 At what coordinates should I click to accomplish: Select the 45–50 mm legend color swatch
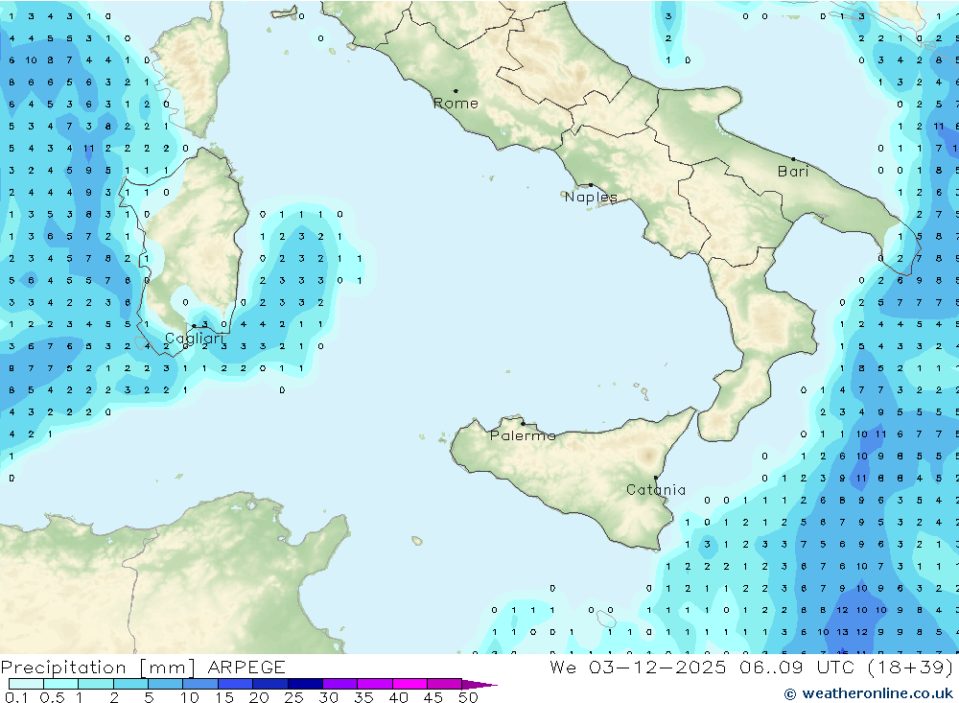click(444, 684)
